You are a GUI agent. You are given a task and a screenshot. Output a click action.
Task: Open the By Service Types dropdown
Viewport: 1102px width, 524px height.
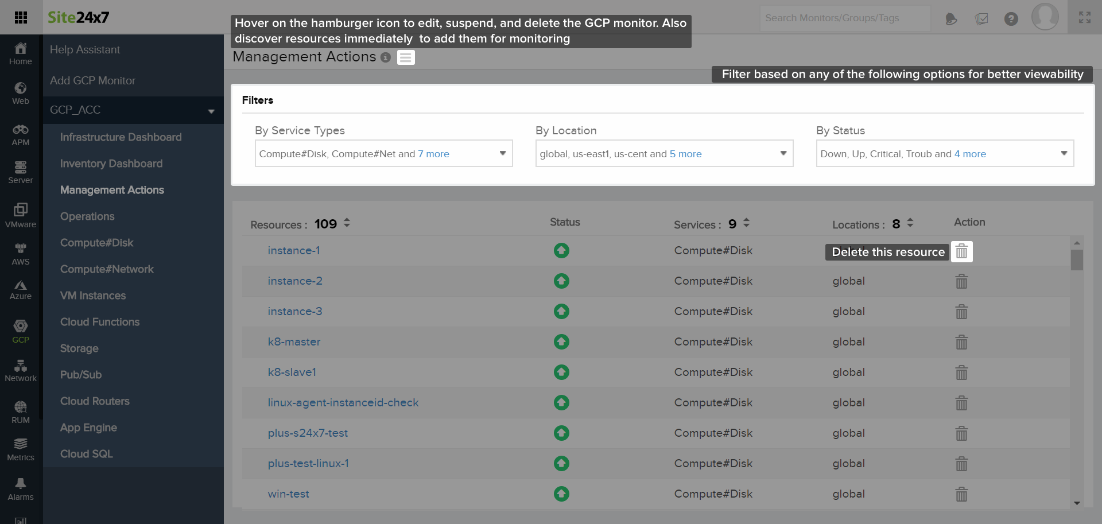(383, 154)
